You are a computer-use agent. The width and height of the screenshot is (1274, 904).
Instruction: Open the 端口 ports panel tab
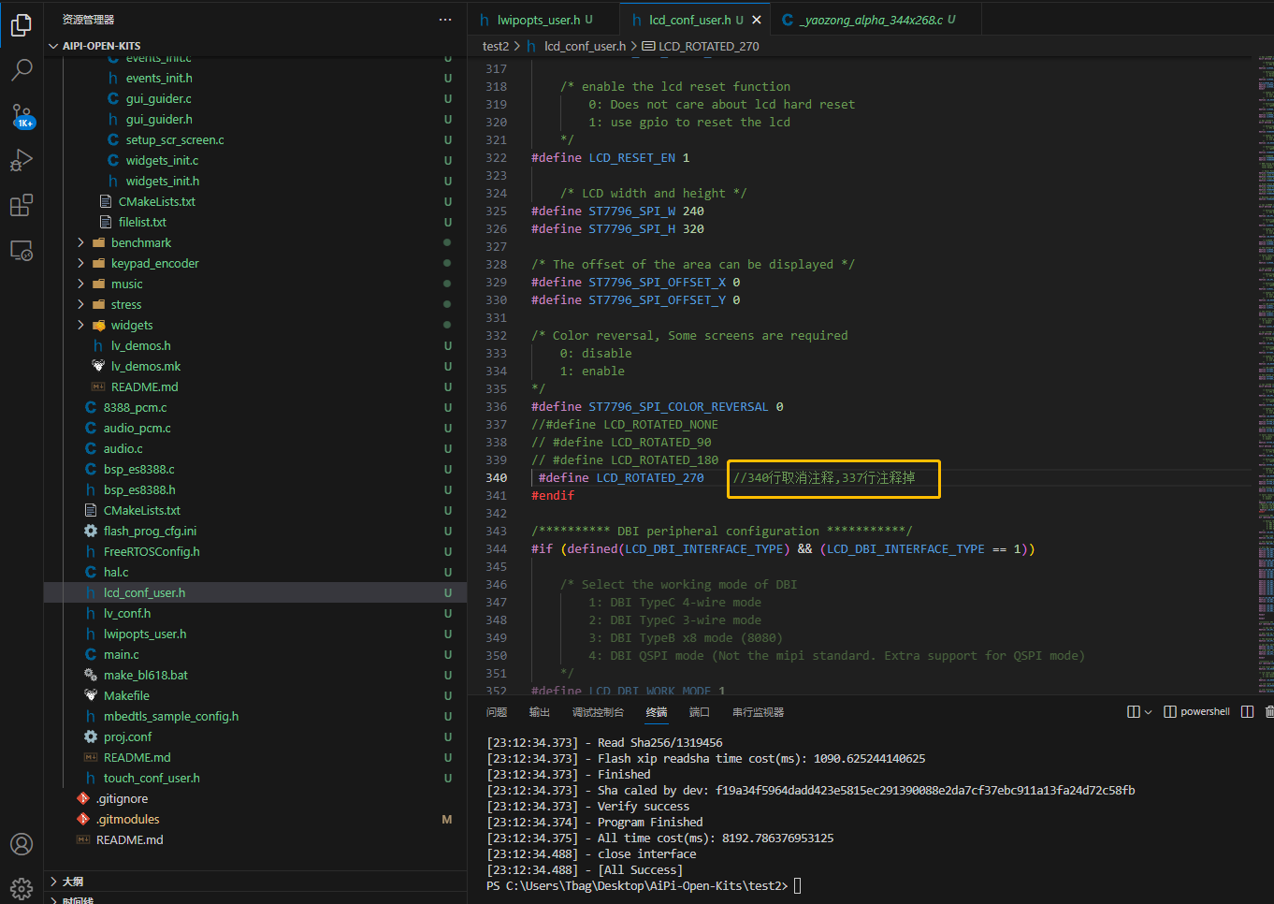700,712
